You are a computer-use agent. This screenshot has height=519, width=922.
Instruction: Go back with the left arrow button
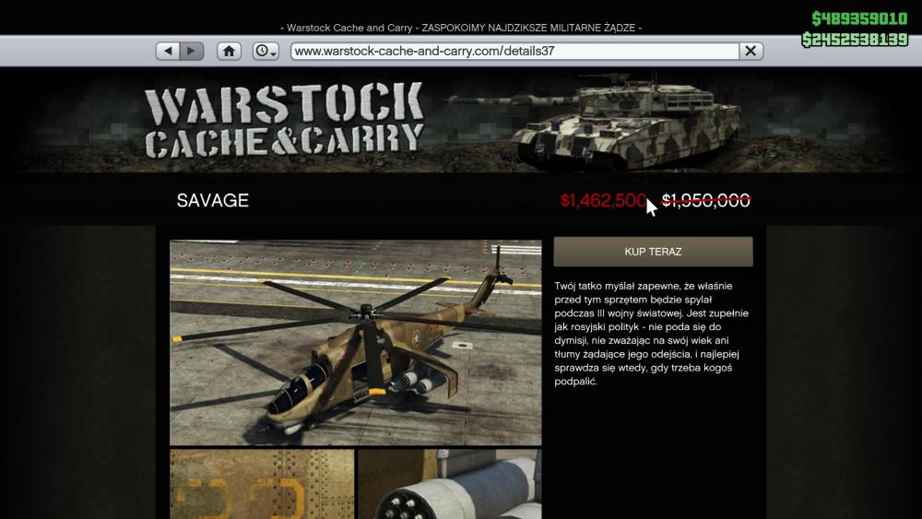pos(168,51)
